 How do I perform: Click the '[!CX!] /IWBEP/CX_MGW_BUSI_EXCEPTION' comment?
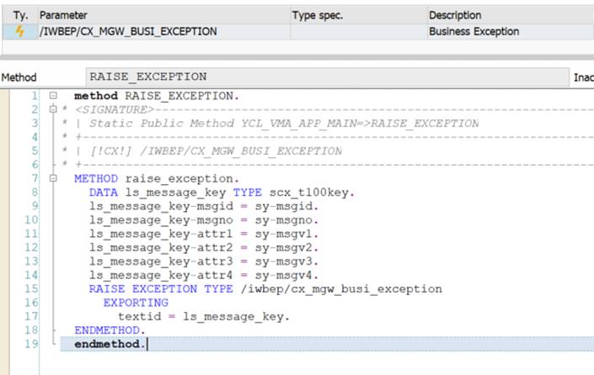pos(216,151)
